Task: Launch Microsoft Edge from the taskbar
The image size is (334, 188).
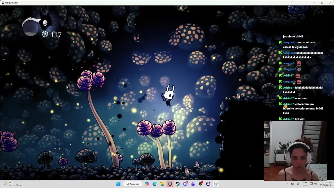Action: tap(154, 184)
